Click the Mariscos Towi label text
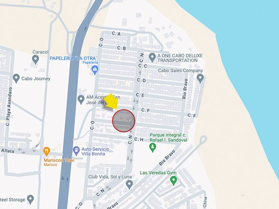This screenshot has height=209, width=279. 59,160
